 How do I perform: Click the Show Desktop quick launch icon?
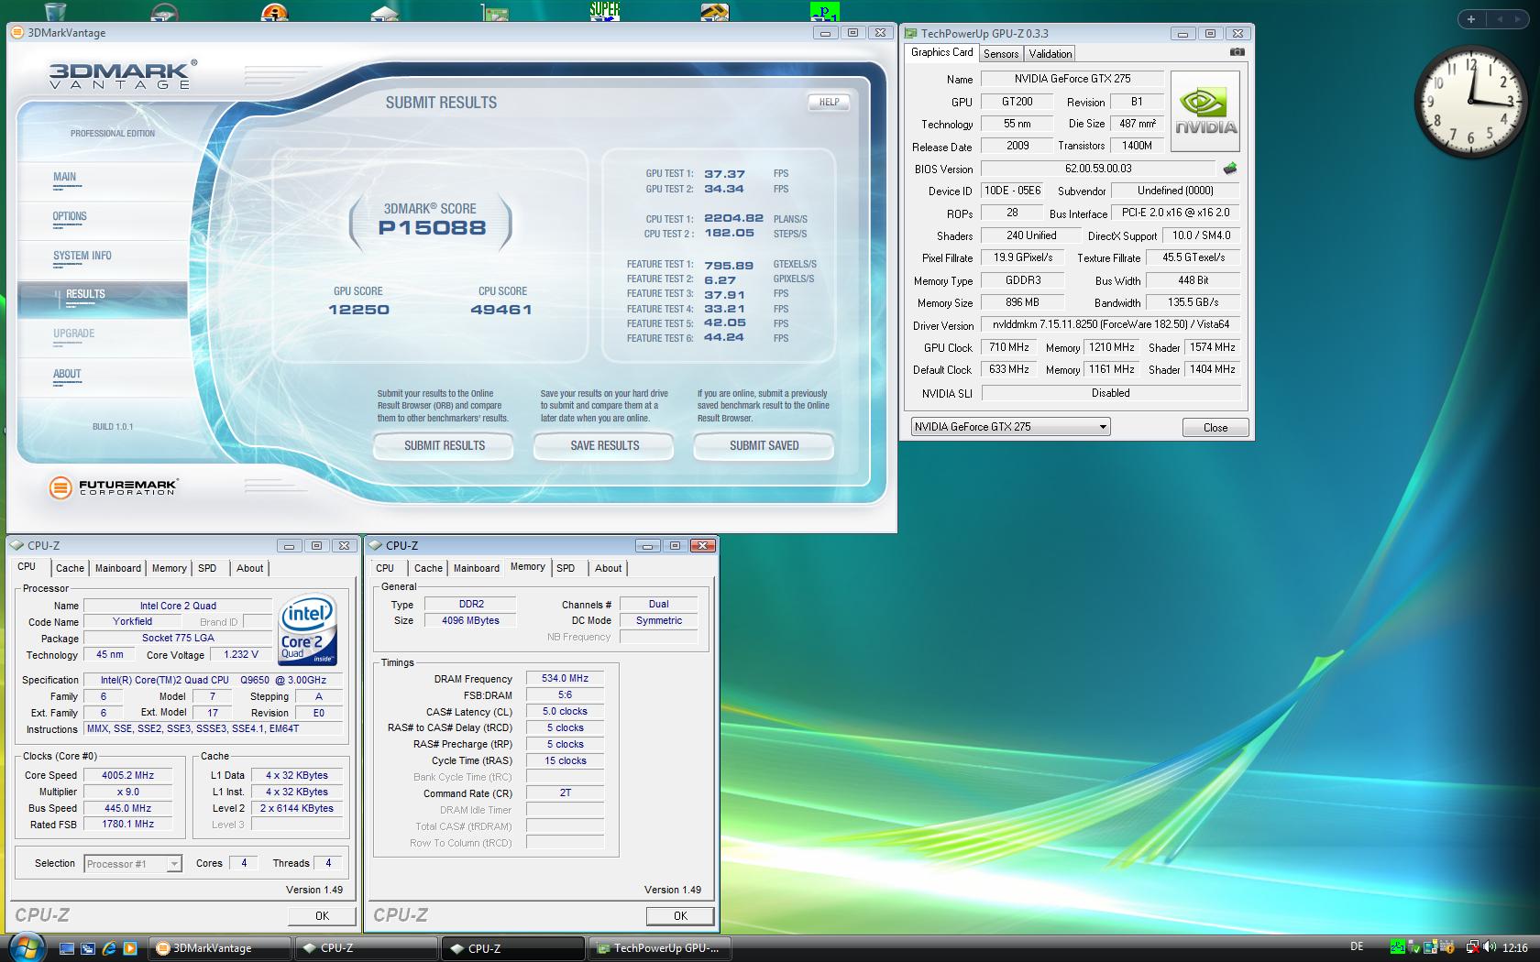click(x=67, y=948)
